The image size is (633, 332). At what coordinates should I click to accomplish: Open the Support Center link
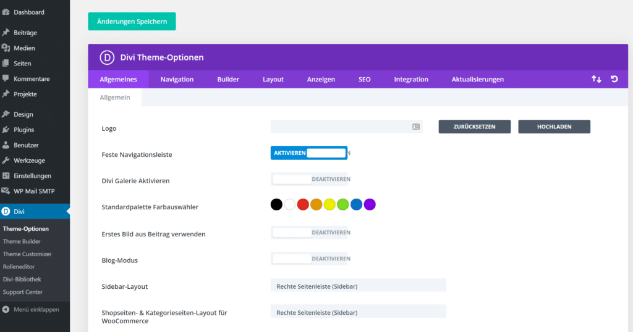click(x=23, y=292)
